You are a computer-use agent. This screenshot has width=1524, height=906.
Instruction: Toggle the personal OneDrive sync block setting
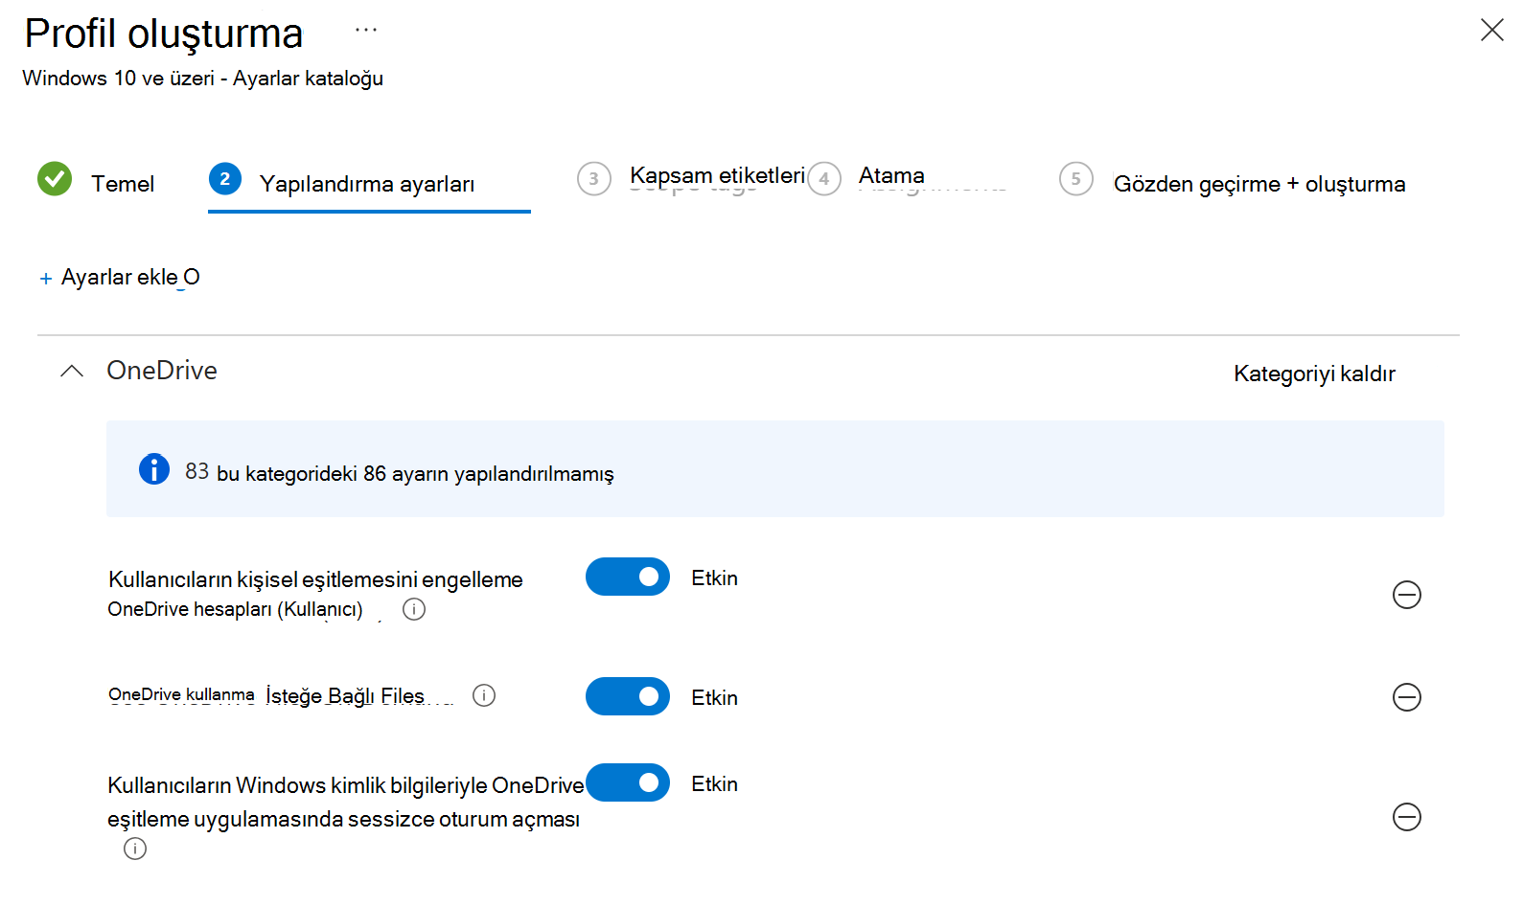click(628, 577)
